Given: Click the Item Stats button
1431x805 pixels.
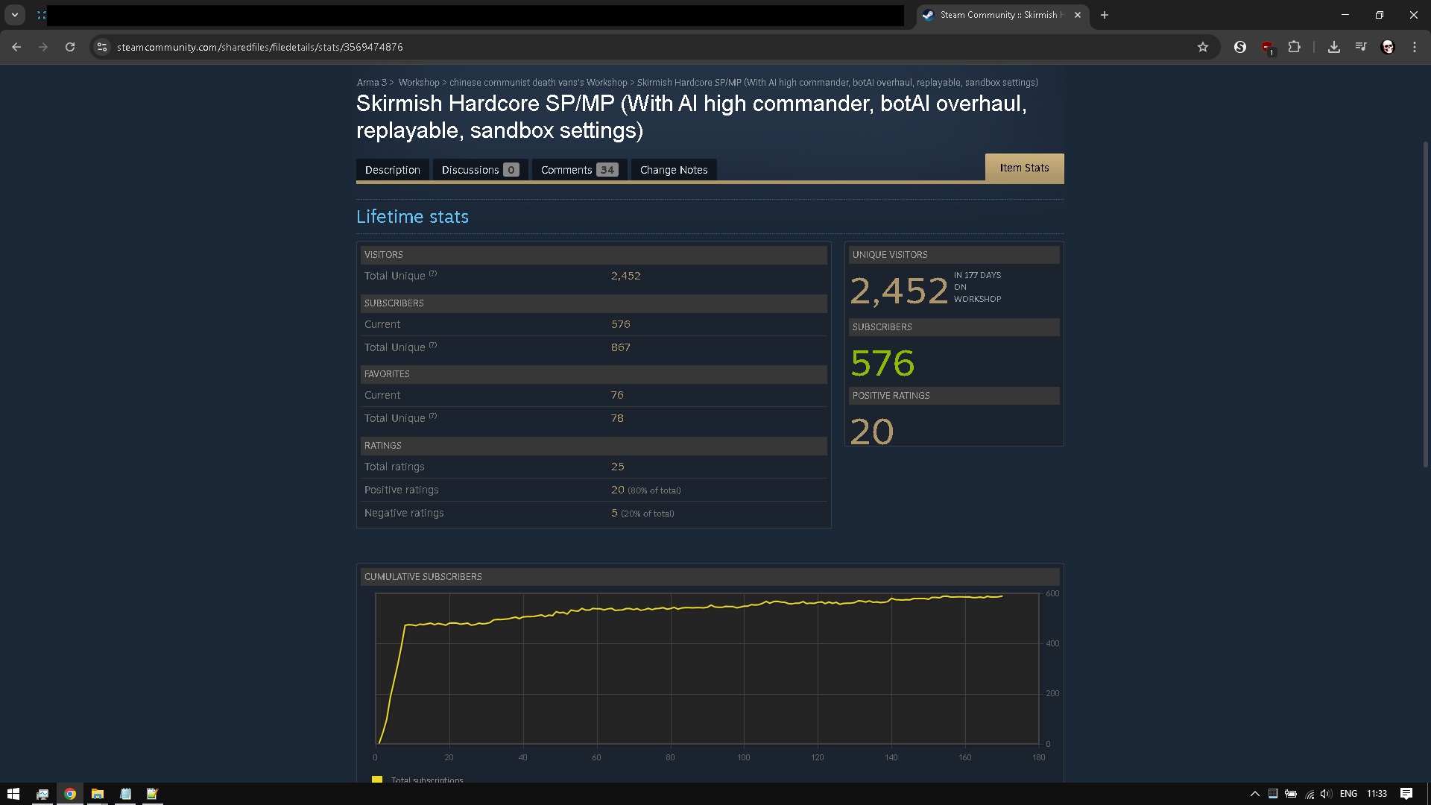Looking at the screenshot, I should pos(1024,168).
